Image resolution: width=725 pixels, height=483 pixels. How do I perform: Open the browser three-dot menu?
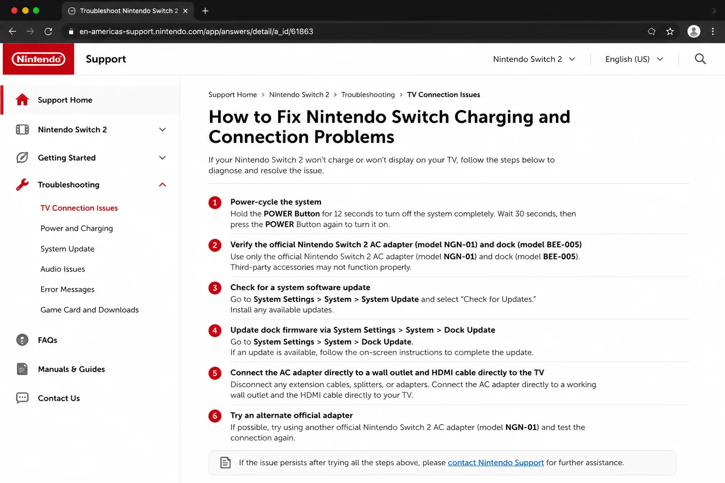pos(713,32)
